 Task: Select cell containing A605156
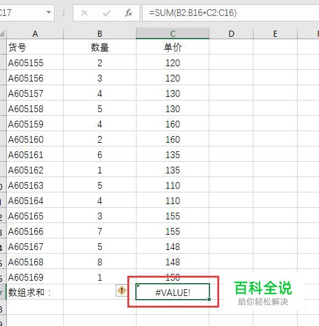tap(35, 78)
